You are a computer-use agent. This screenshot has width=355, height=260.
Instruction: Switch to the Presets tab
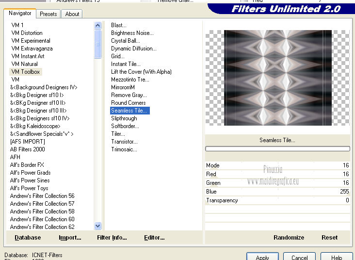pos(48,14)
